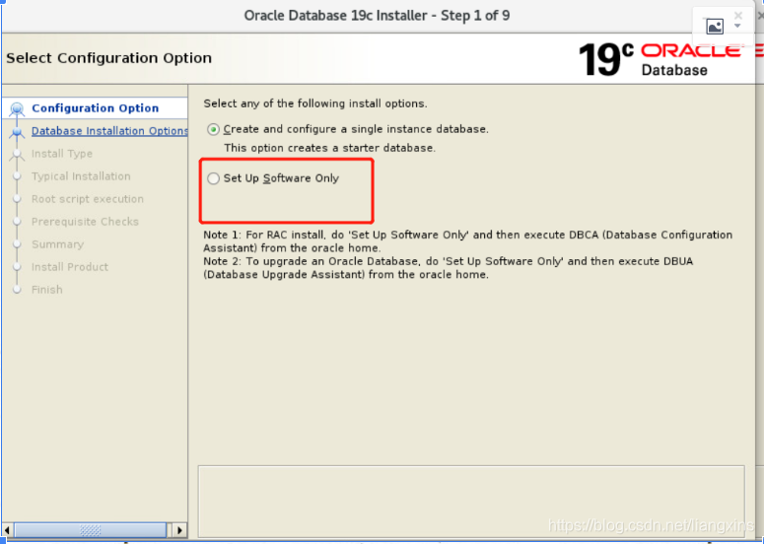Click the scroll-right arrow of sidebar scrollbar
The width and height of the screenshot is (764, 544).
point(179,530)
